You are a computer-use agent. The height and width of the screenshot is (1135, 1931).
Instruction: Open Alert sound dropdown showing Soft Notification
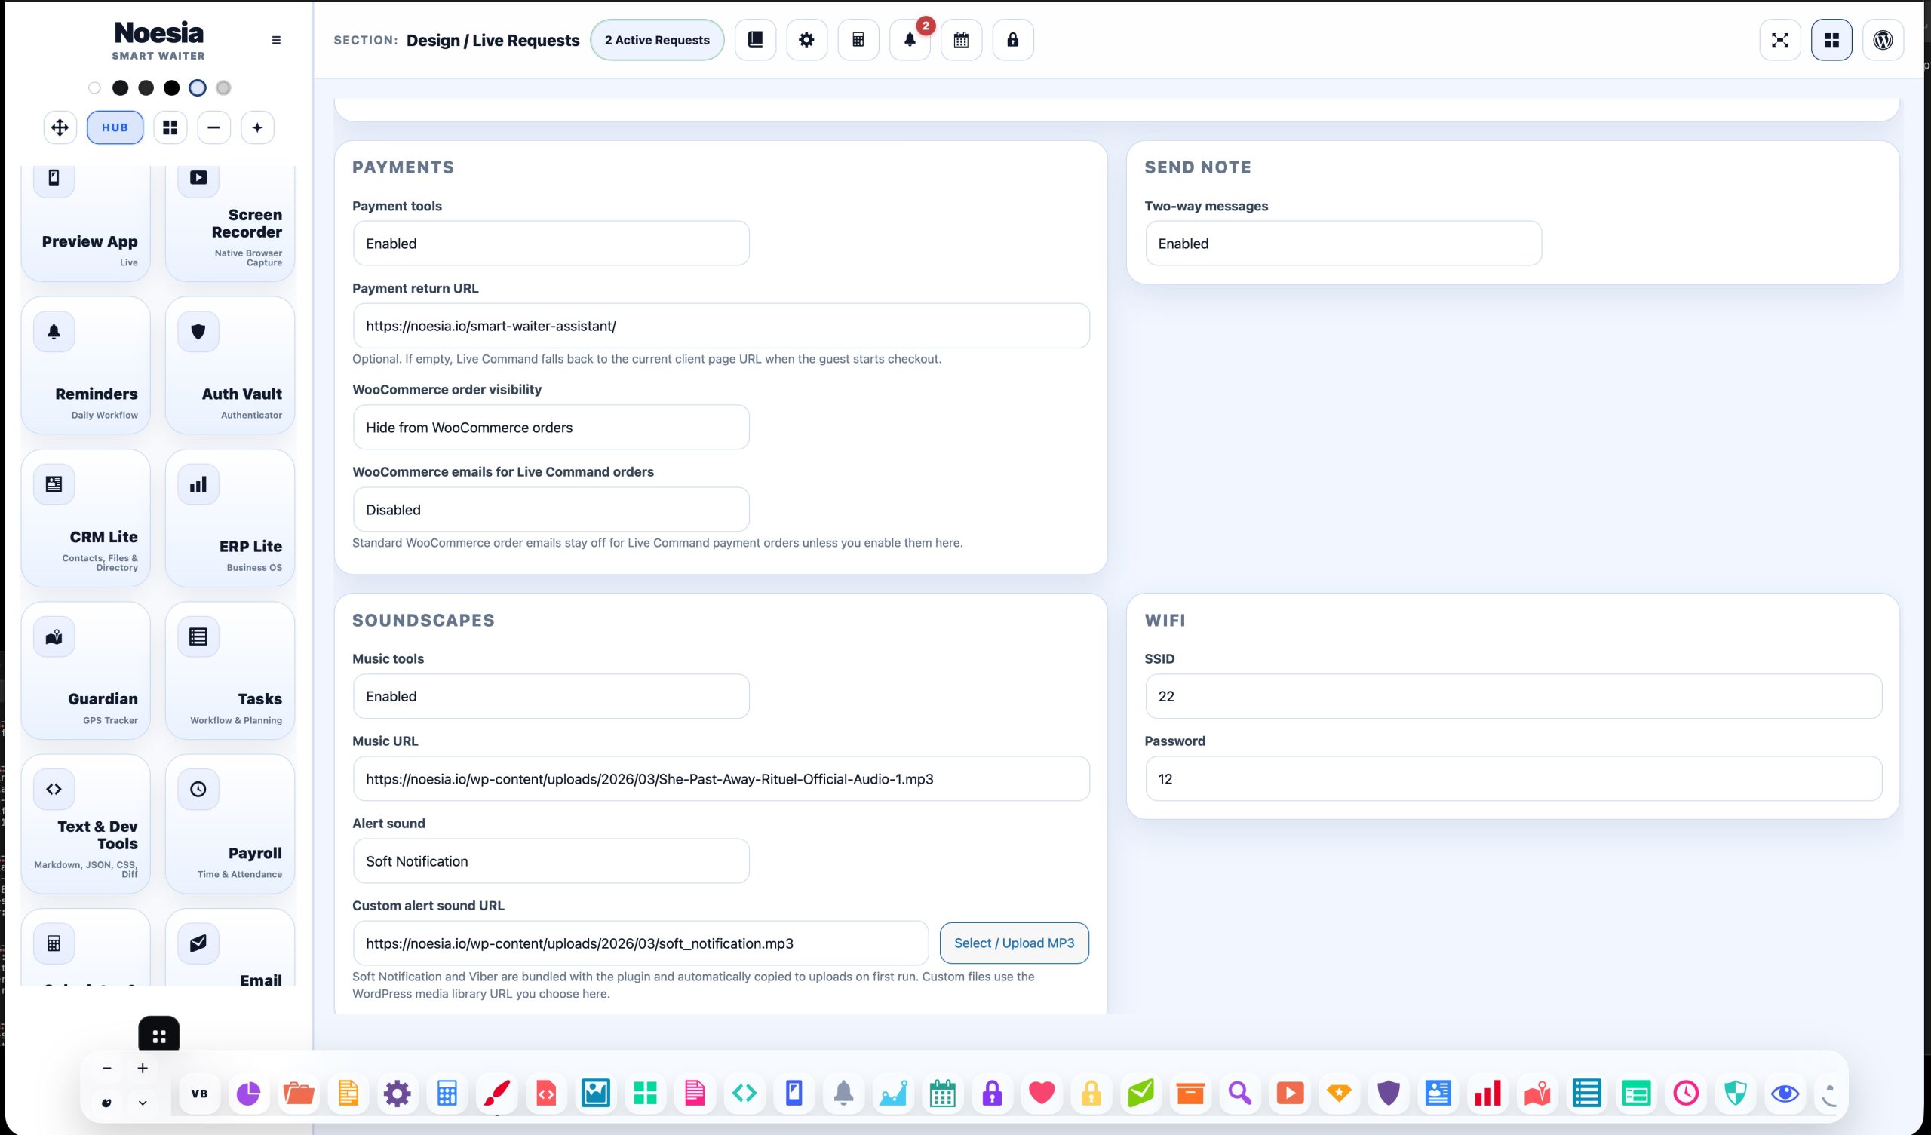551,861
